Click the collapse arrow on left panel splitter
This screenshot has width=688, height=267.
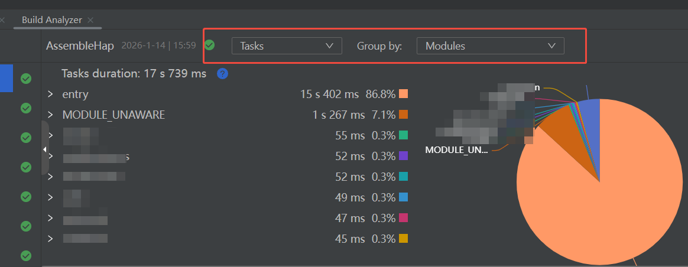(45, 149)
